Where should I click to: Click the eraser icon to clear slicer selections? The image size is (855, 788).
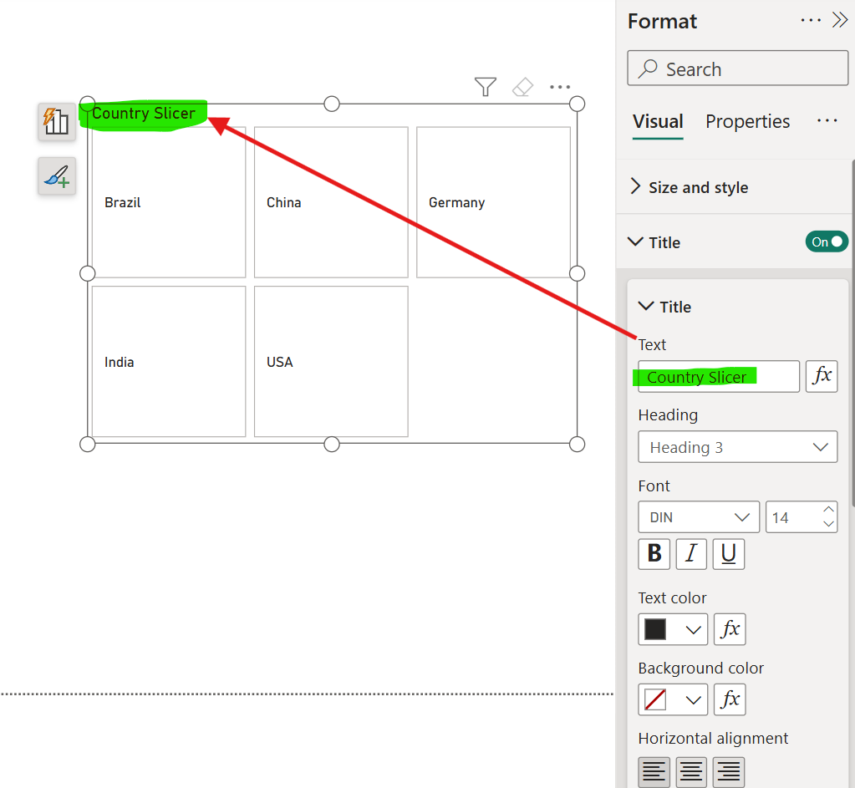click(x=522, y=86)
